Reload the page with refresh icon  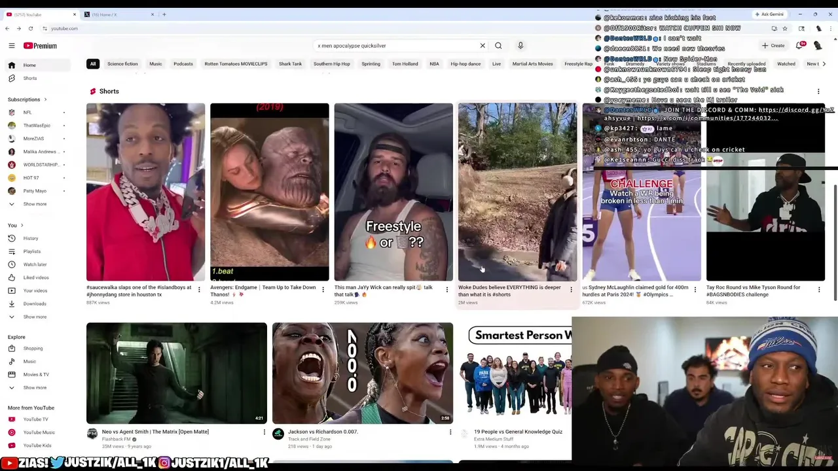pyautogui.click(x=30, y=29)
